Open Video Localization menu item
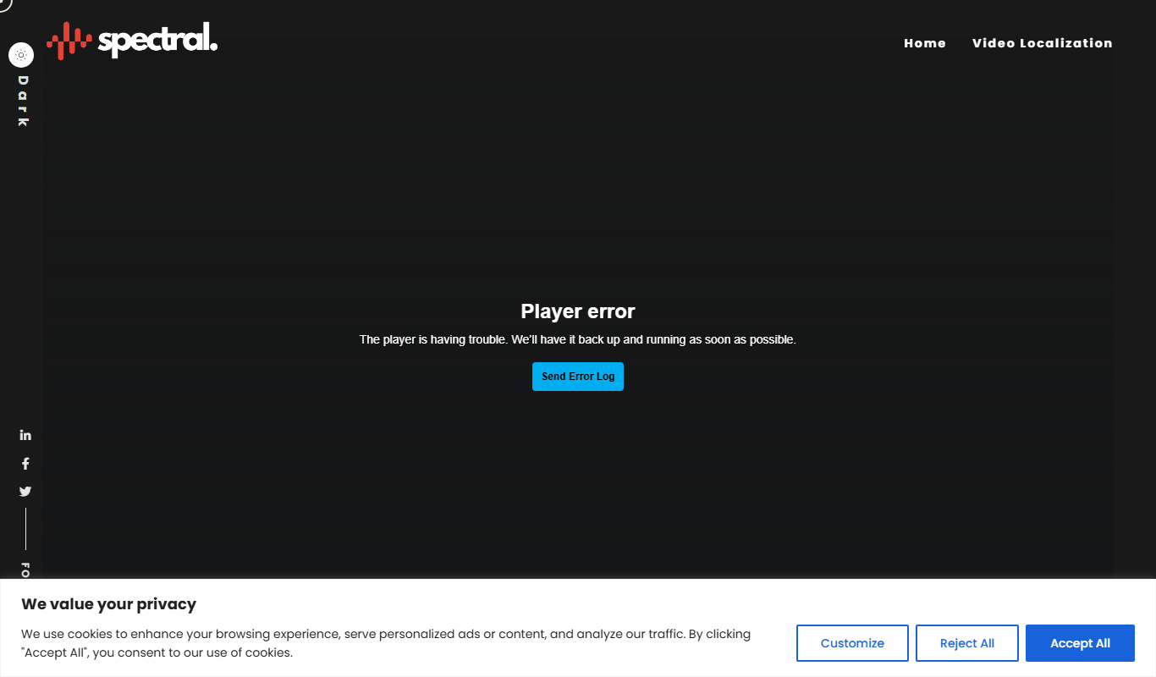Screen dimensions: 1156x677 tap(1043, 43)
